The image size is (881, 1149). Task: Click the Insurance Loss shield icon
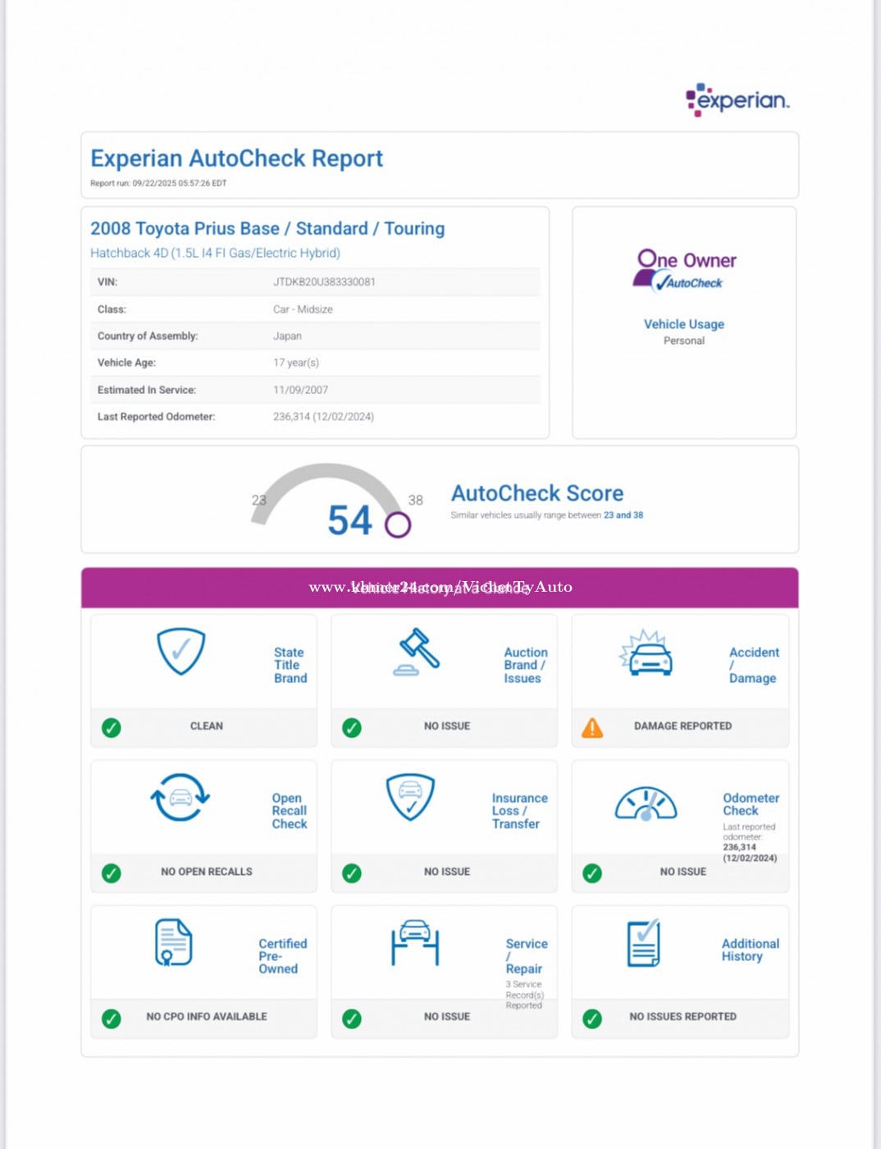(410, 796)
